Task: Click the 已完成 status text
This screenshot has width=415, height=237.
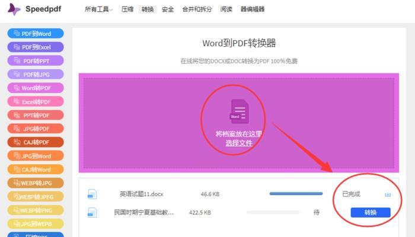Action: (x=351, y=194)
